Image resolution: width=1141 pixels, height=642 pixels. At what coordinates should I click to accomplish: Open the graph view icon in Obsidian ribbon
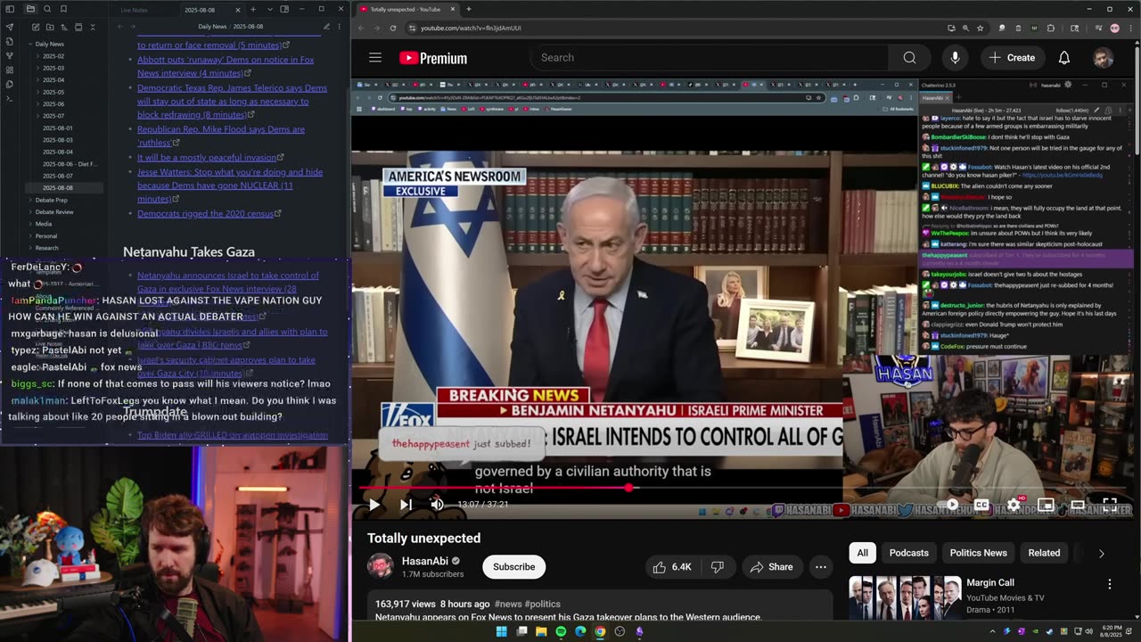click(10, 55)
